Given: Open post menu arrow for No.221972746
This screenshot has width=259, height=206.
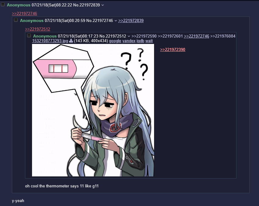Looking at the screenshot, I should 116,21.
